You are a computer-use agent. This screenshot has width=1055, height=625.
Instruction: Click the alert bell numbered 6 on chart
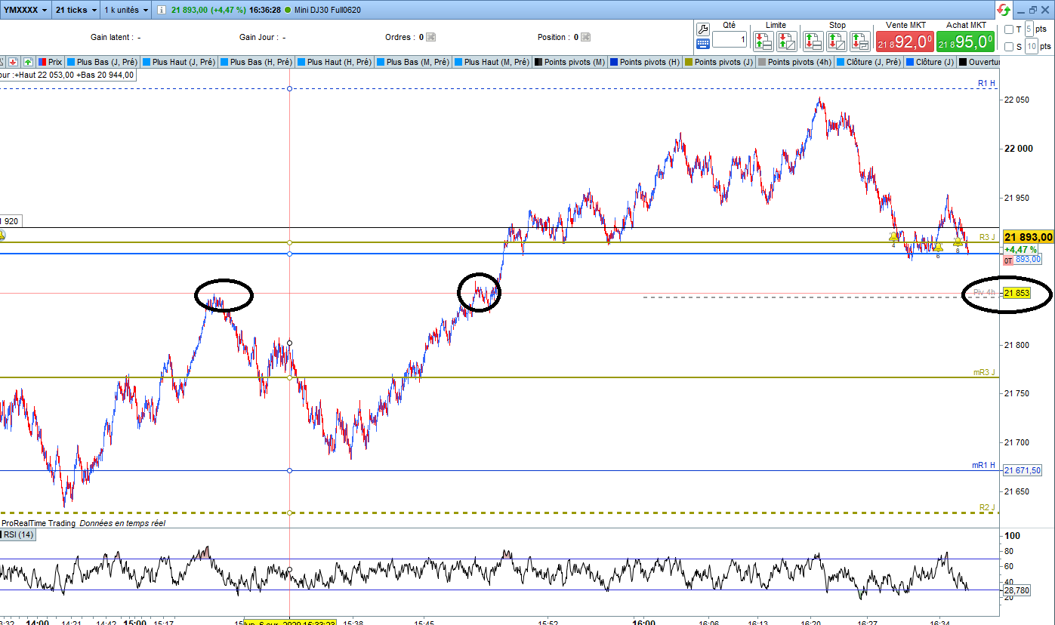(938, 247)
